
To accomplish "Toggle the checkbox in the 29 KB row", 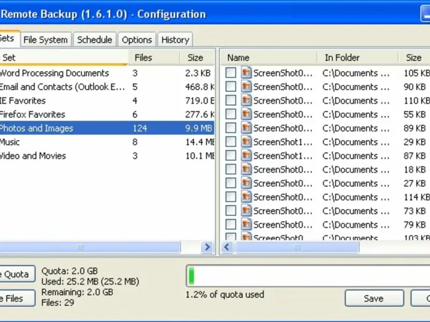I will 231,142.
